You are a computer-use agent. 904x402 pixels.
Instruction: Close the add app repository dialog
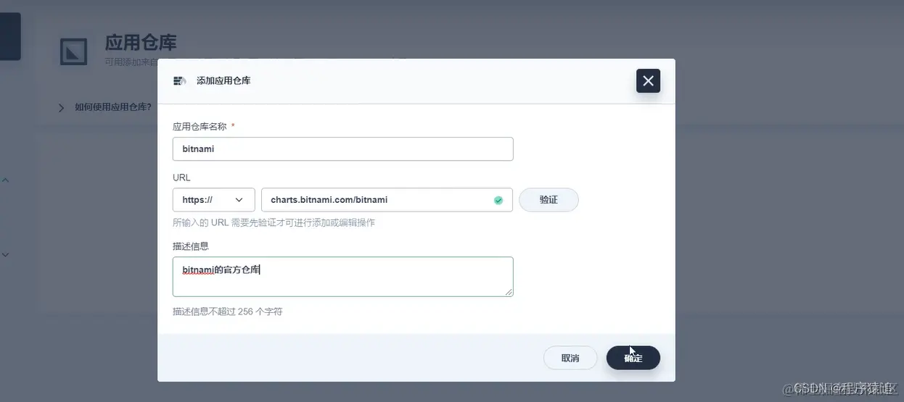648,81
